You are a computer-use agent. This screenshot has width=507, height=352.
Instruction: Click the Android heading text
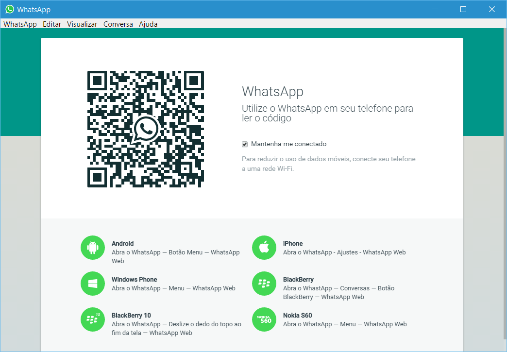coord(122,244)
